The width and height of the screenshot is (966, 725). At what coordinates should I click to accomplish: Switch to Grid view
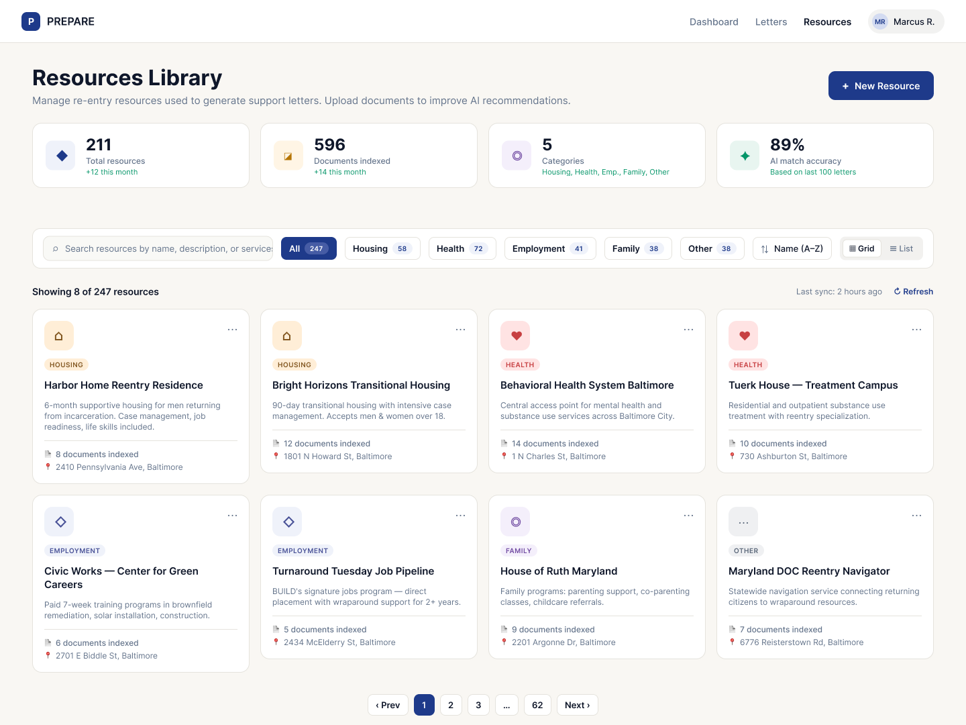(862, 248)
